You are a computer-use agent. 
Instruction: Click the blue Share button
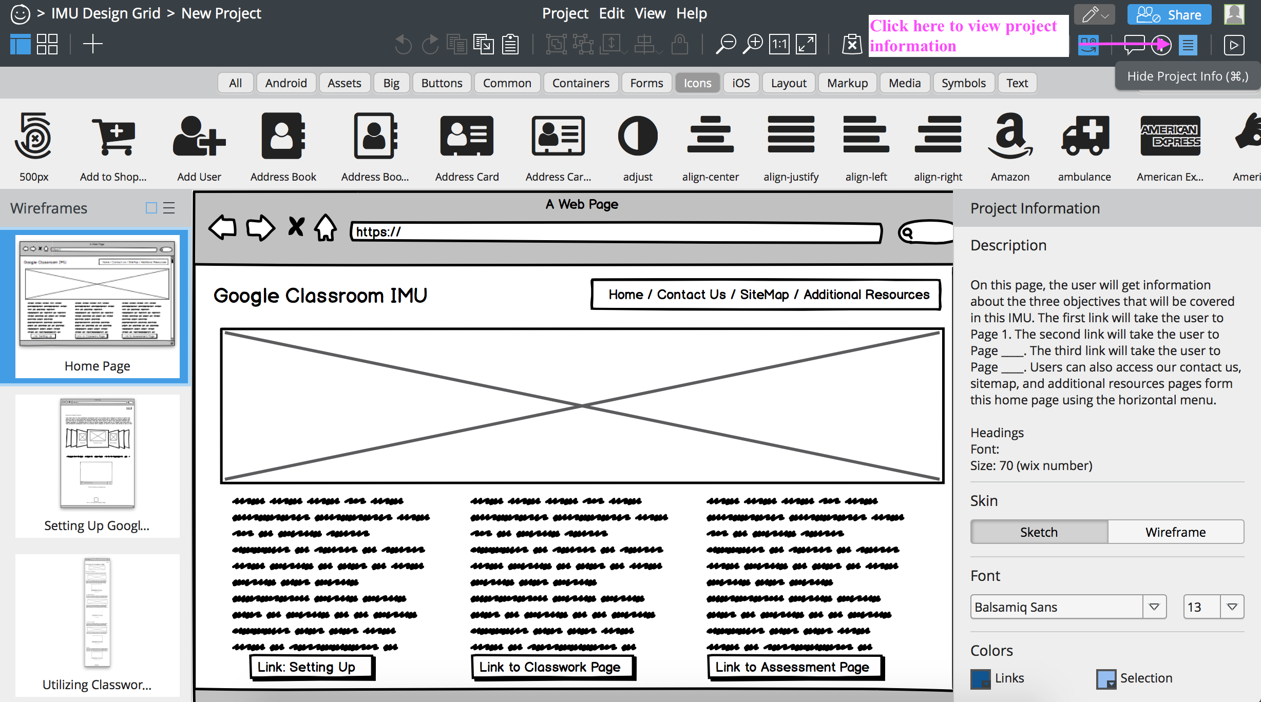tap(1169, 14)
